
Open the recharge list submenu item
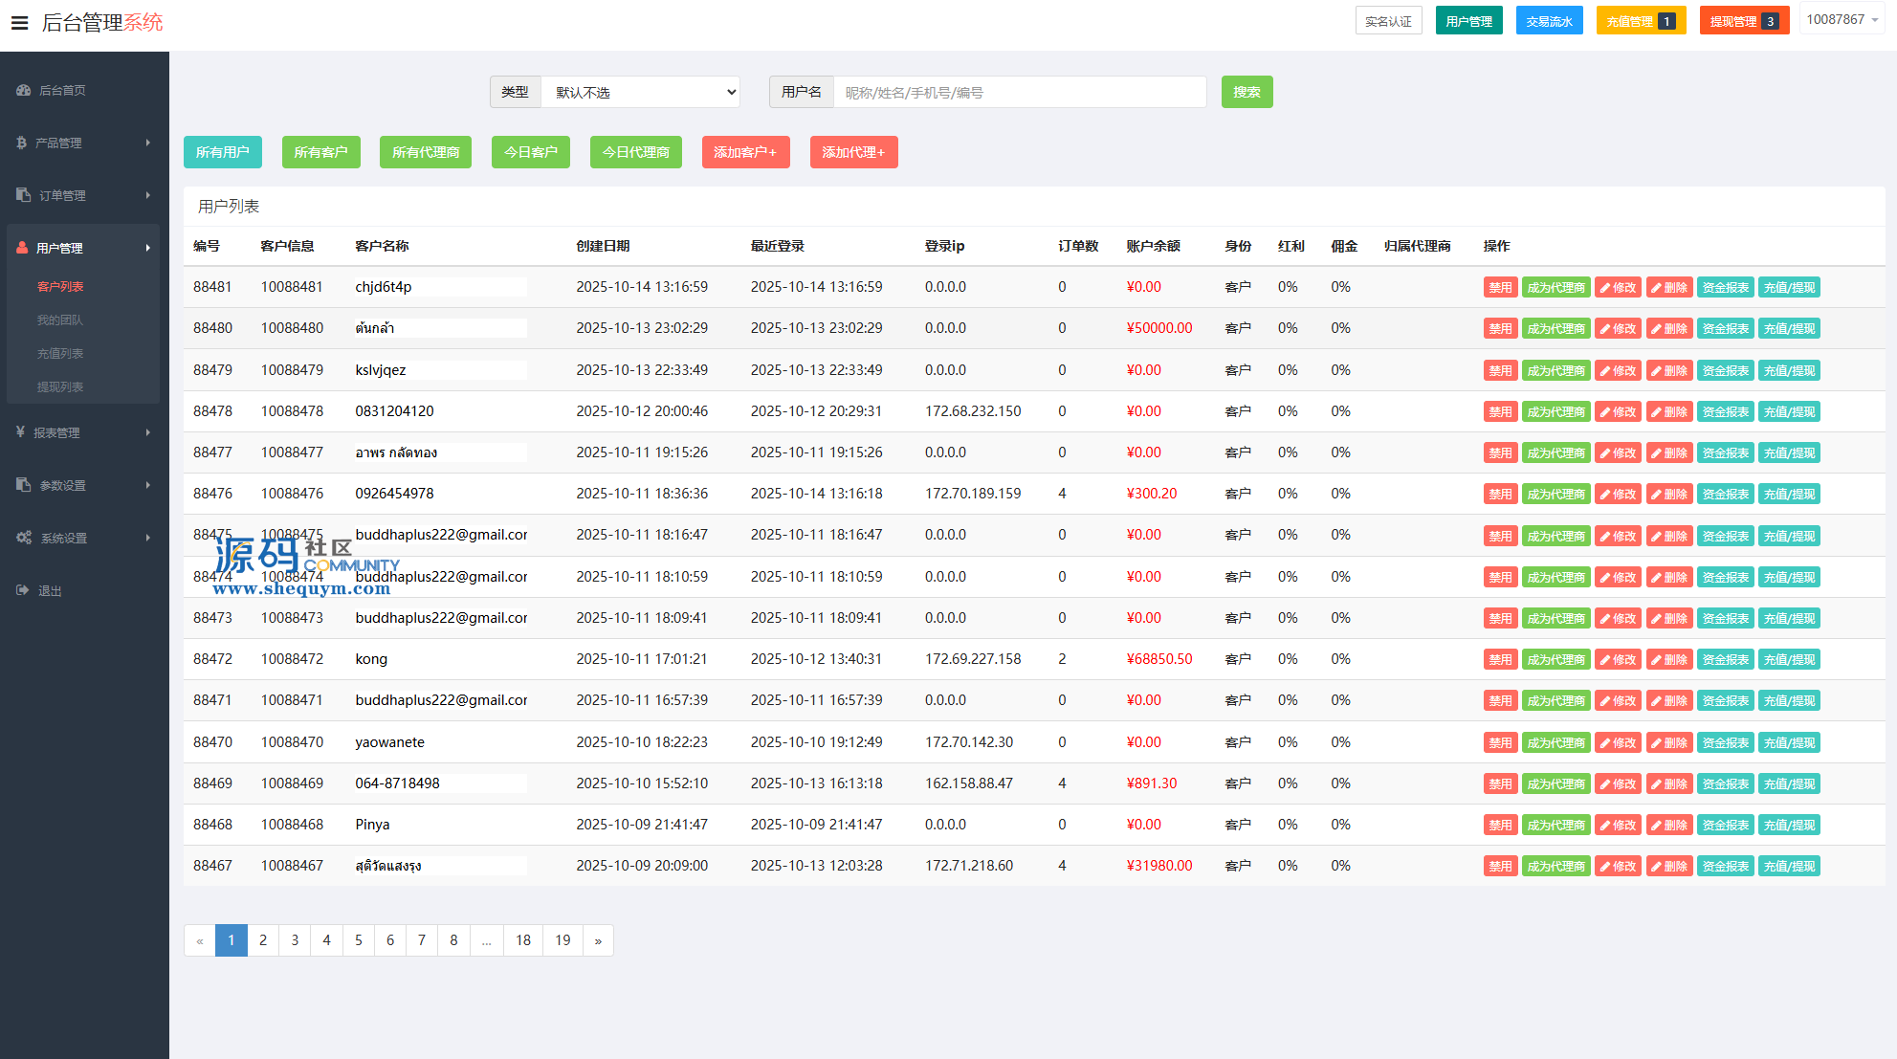[x=60, y=353]
